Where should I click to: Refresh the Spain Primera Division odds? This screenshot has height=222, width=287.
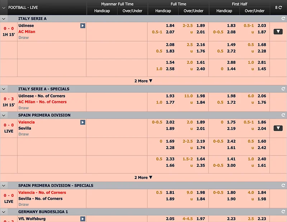pos(283,115)
